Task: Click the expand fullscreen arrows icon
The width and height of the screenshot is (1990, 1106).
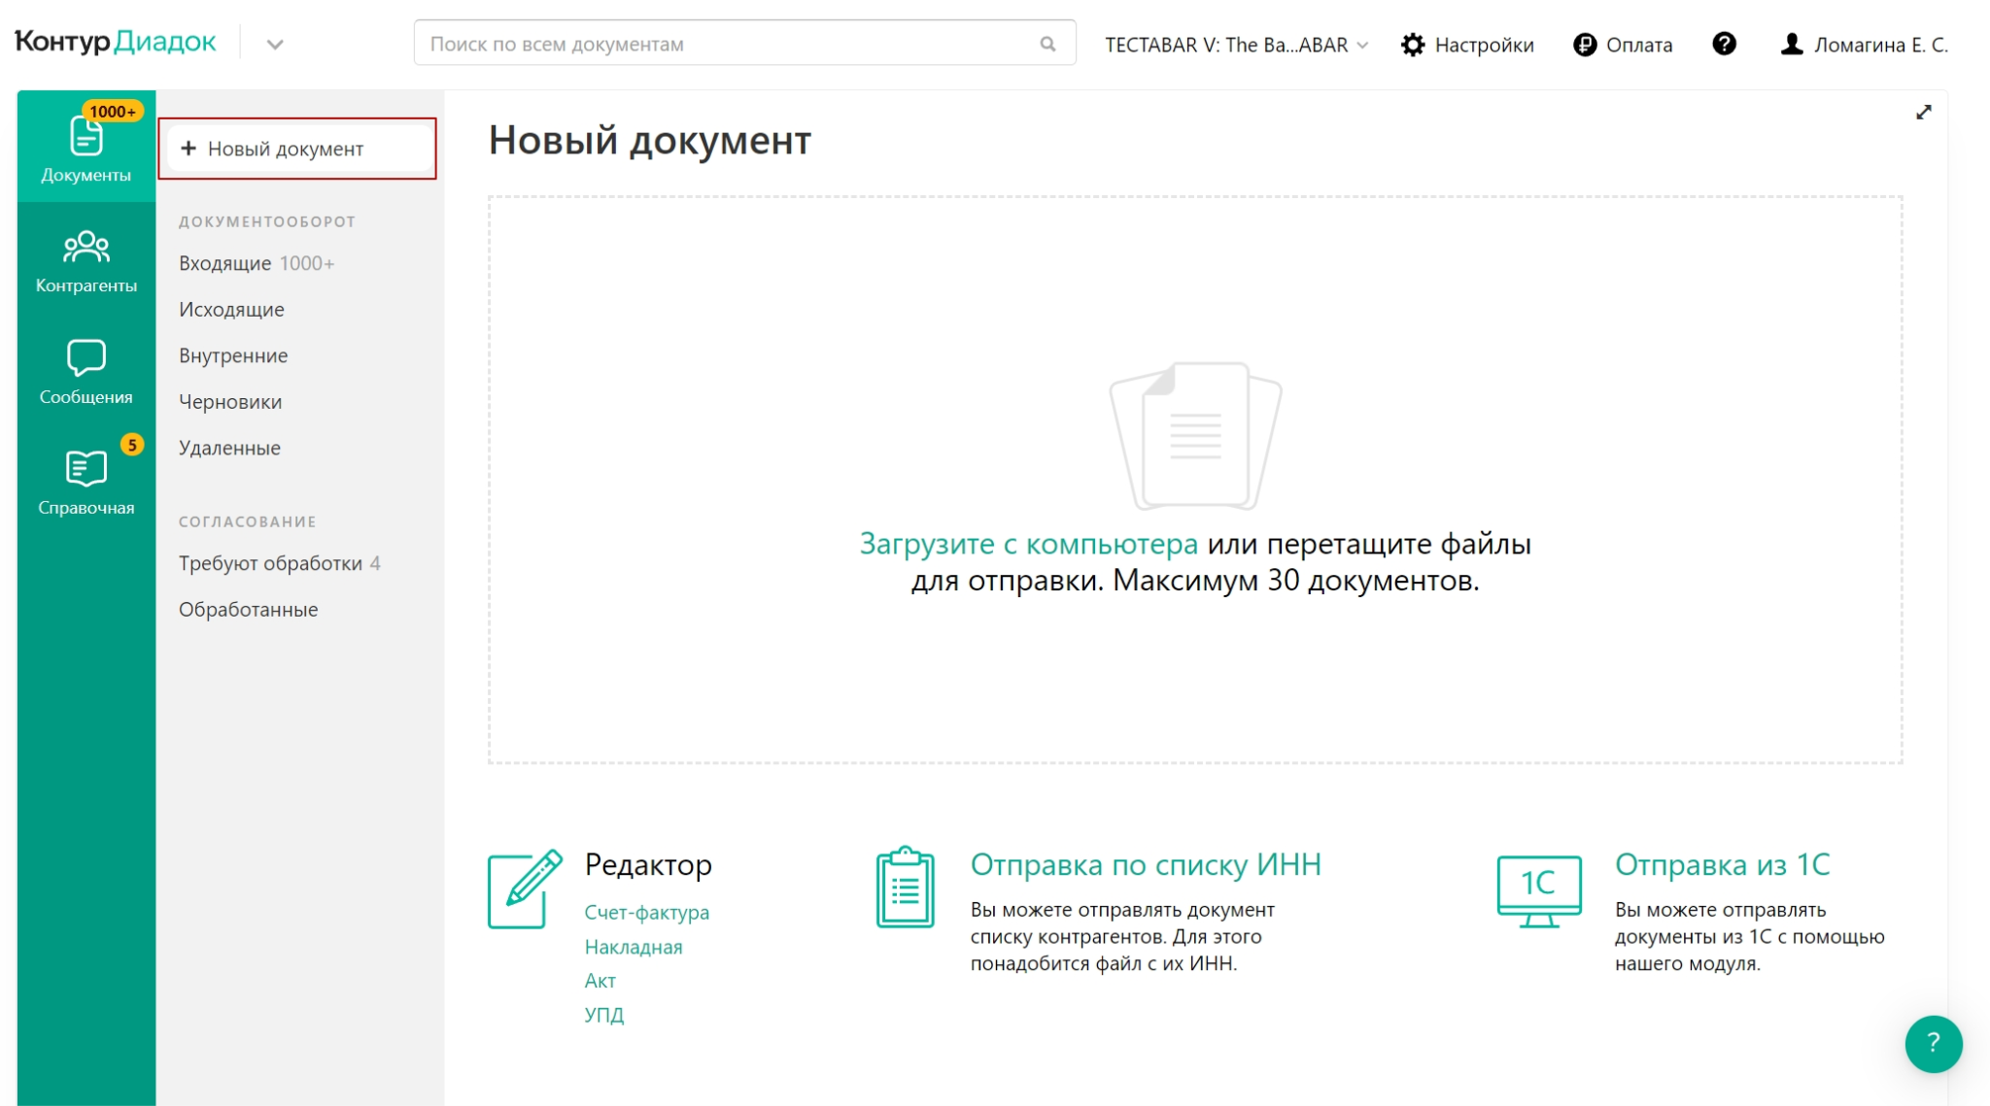Action: pyautogui.click(x=1923, y=113)
